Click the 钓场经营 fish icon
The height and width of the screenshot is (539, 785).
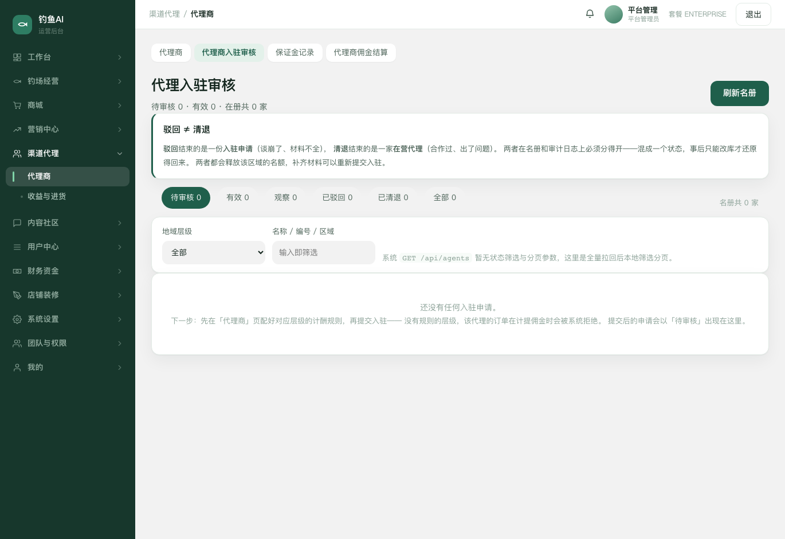click(17, 81)
